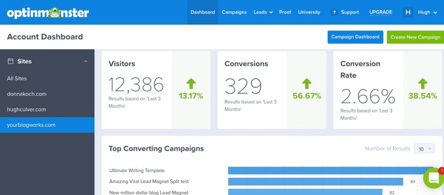Viewport: 444px width, 195px height.
Task: Click the Conversion Rate green up arrow
Action: (422, 84)
